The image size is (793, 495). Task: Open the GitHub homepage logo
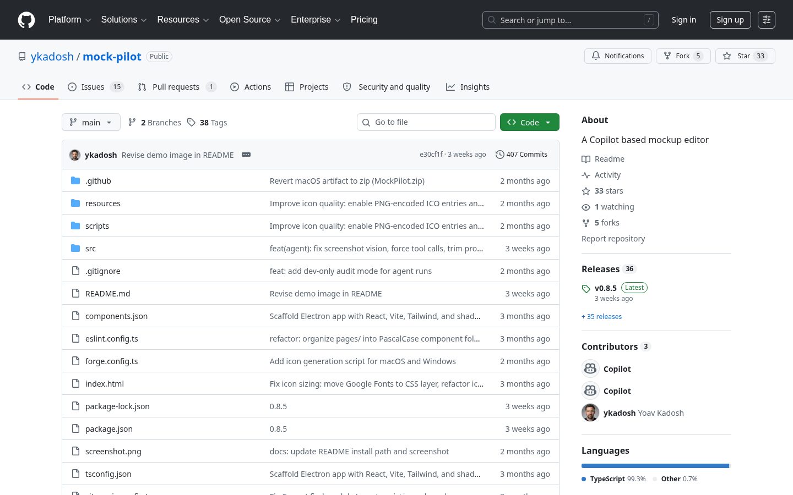[x=26, y=20]
